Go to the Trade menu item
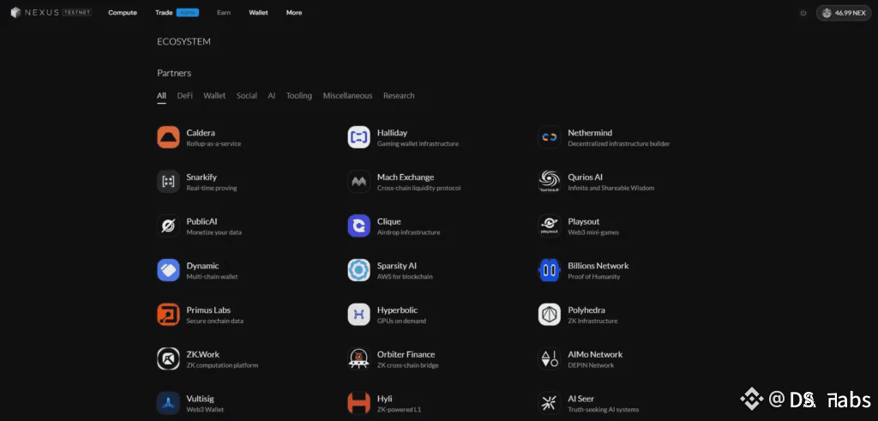 point(164,12)
